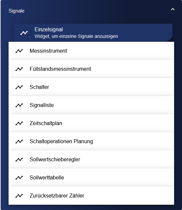
Task: Select Messinstrument from the list
Action: (x=91, y=51)
